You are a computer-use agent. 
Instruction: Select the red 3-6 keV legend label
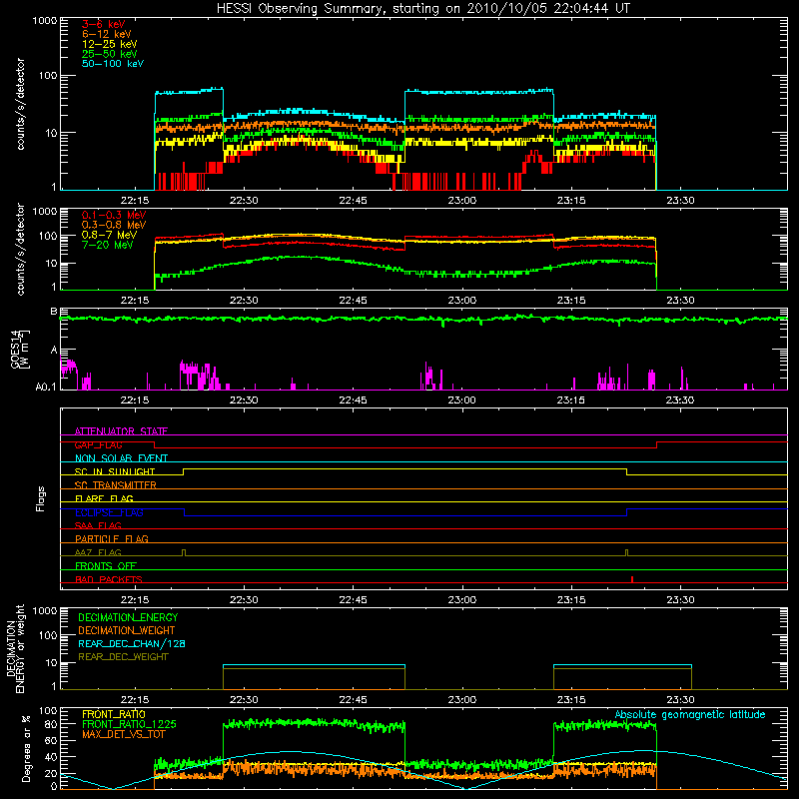[104, 24]
